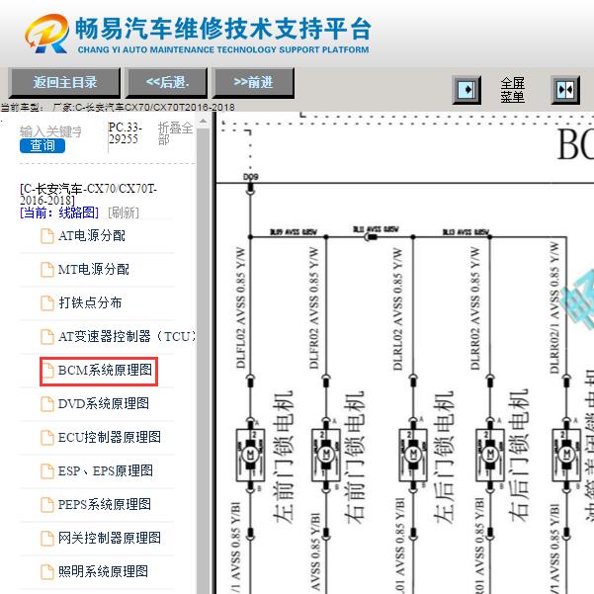Click the DLRL02 AVSS 0.85 Y/W wire label
This screenshot has width=594, height=594.
tap(397, 308)
